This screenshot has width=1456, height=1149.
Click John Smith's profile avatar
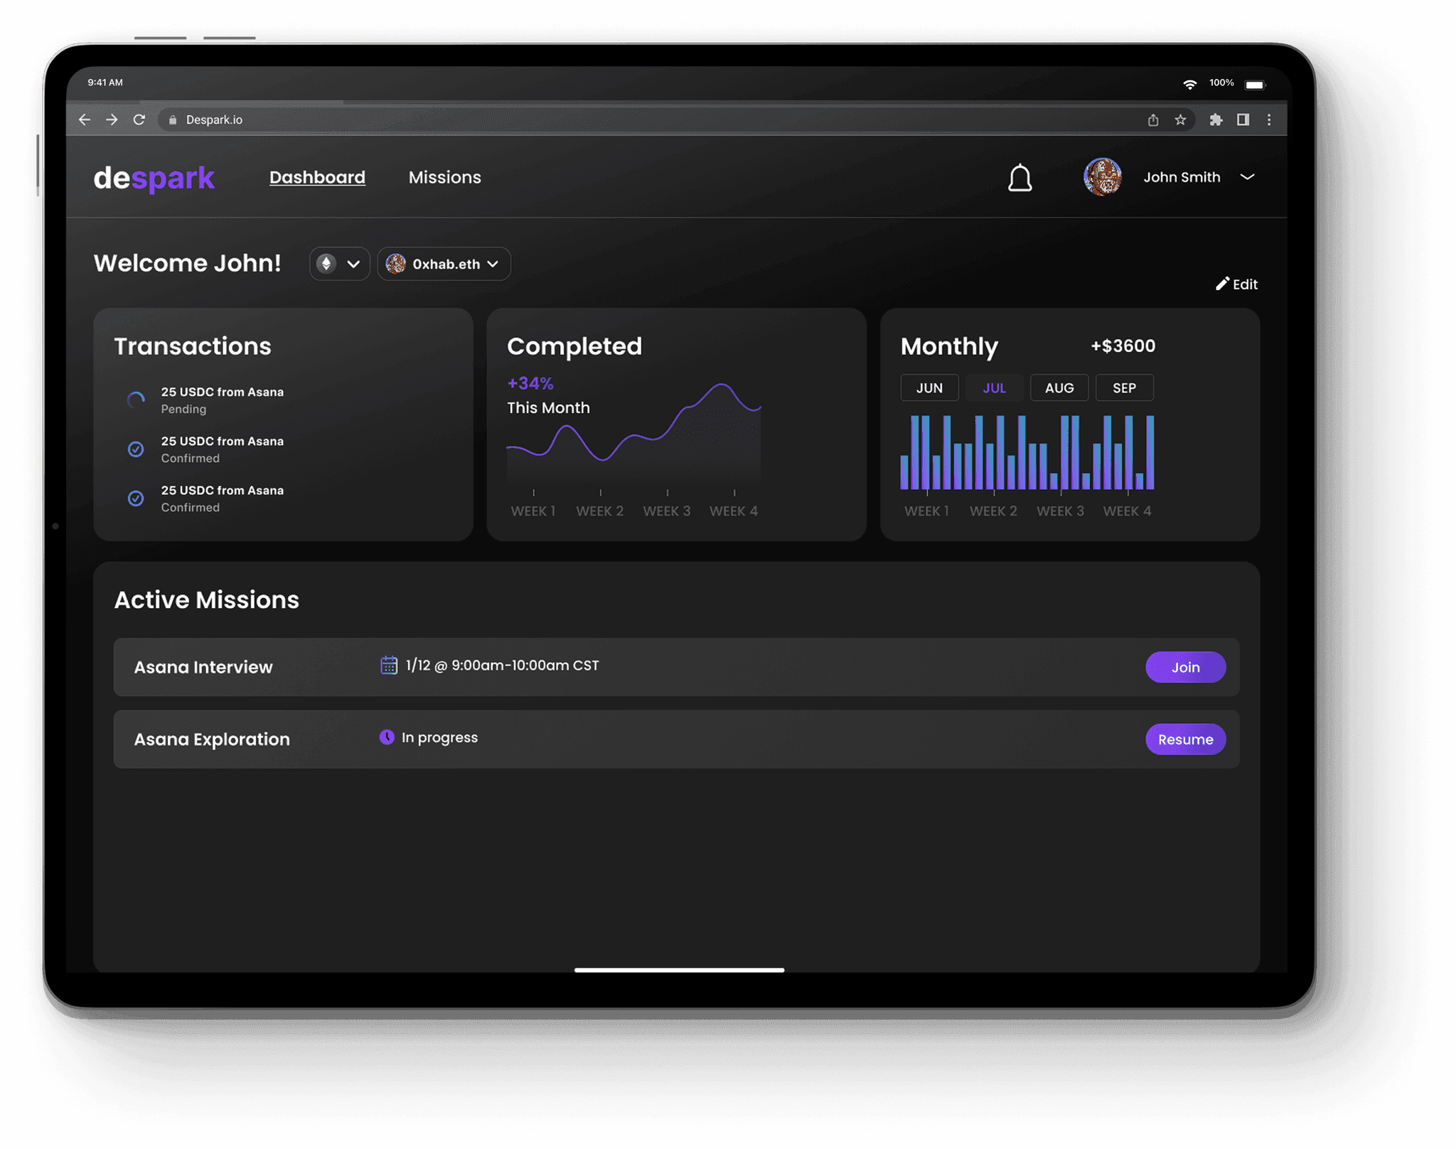pos(1103,177)
